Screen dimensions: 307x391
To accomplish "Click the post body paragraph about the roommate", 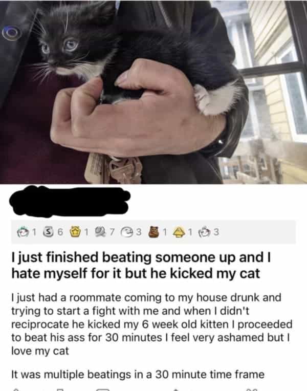I will (x=151, y=324).
